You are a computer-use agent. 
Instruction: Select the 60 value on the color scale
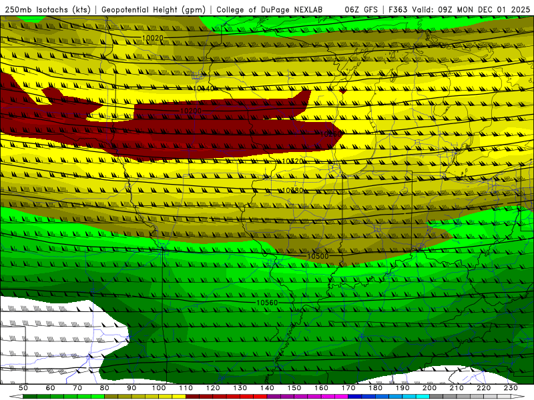tap(50, 388)
